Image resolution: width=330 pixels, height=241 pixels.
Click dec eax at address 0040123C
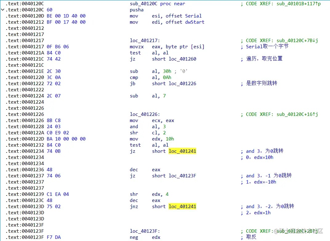[145, 200]
